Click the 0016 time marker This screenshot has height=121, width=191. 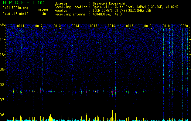(x=111, y=26)
